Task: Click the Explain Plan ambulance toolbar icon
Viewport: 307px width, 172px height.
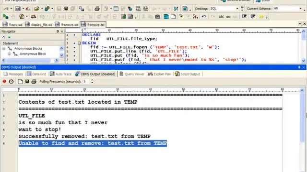Action: [34, 17]
